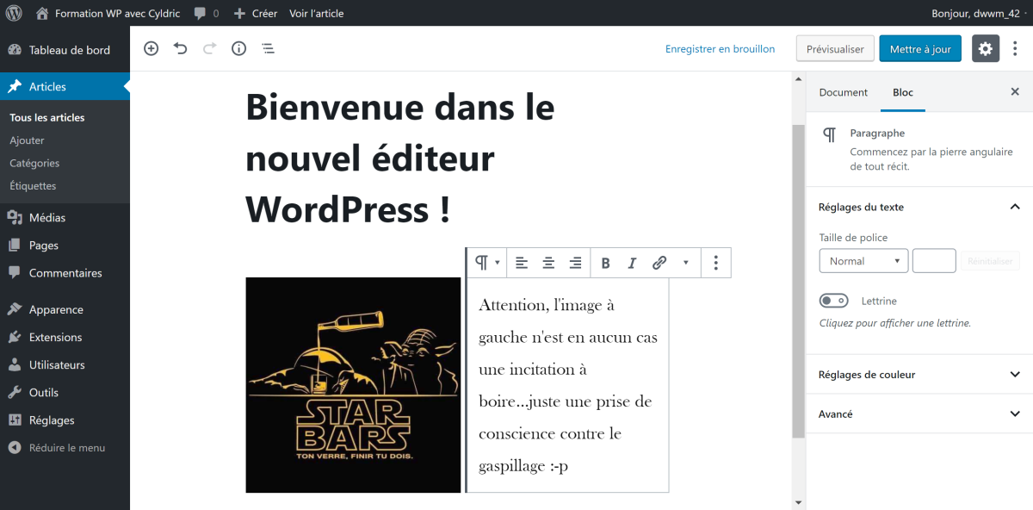Open the Normal font size dropdown
This screenshot has width=1033, height=510.
pyautogui.click(x=863, y=261)
